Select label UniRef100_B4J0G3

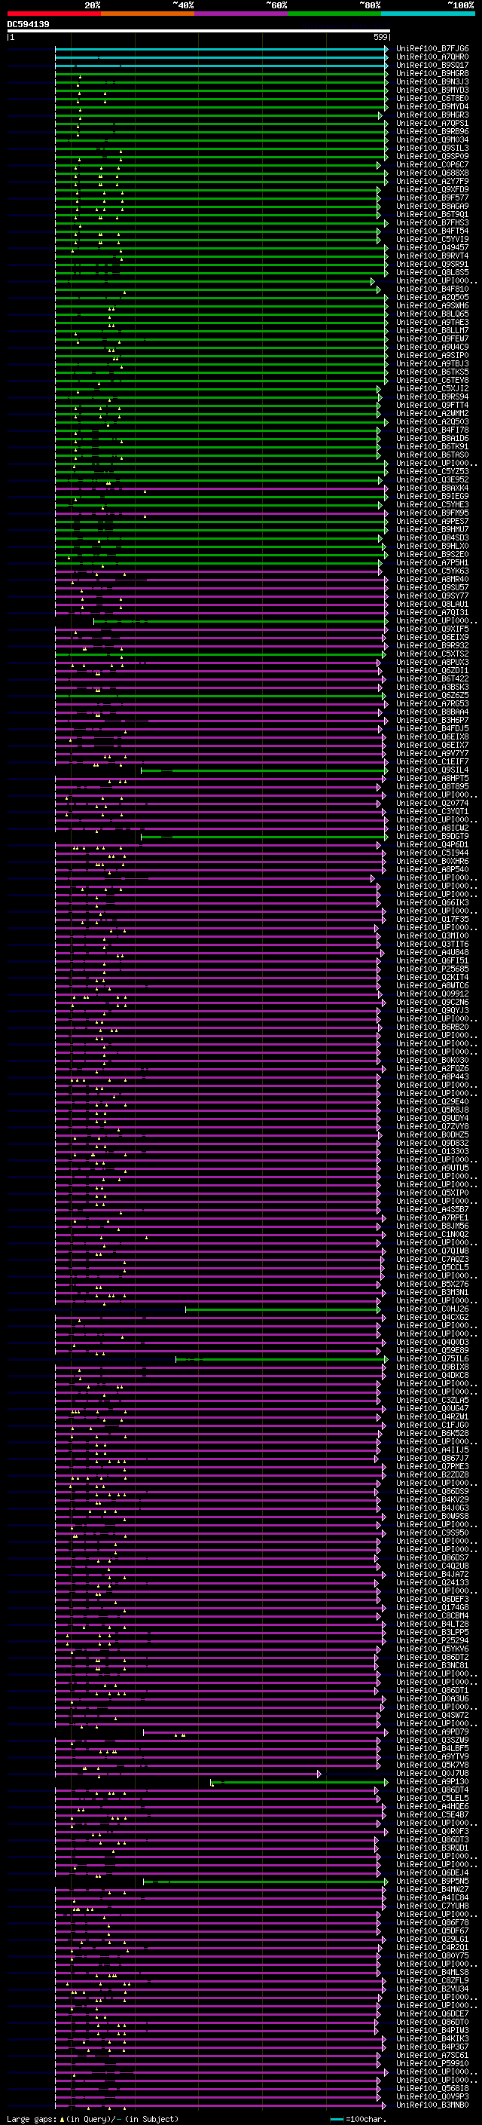[432, 1508]
